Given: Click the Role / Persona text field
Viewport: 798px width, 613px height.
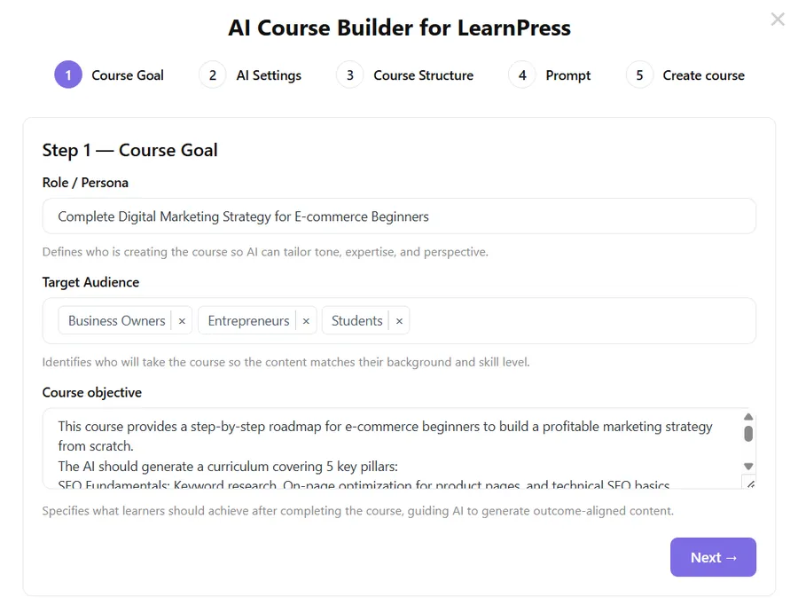Looking at the screenshot, I should coord(399,216).
